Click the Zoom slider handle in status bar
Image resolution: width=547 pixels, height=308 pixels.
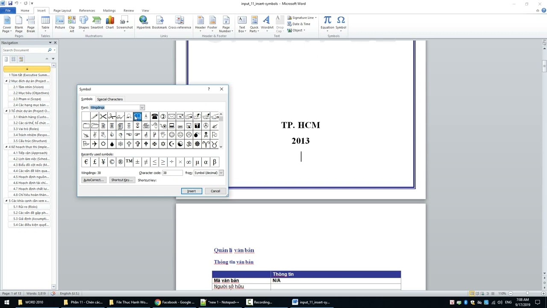(x=527, y=293)
